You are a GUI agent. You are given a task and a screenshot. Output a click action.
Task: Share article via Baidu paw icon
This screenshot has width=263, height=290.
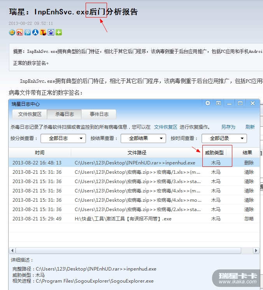51,32
